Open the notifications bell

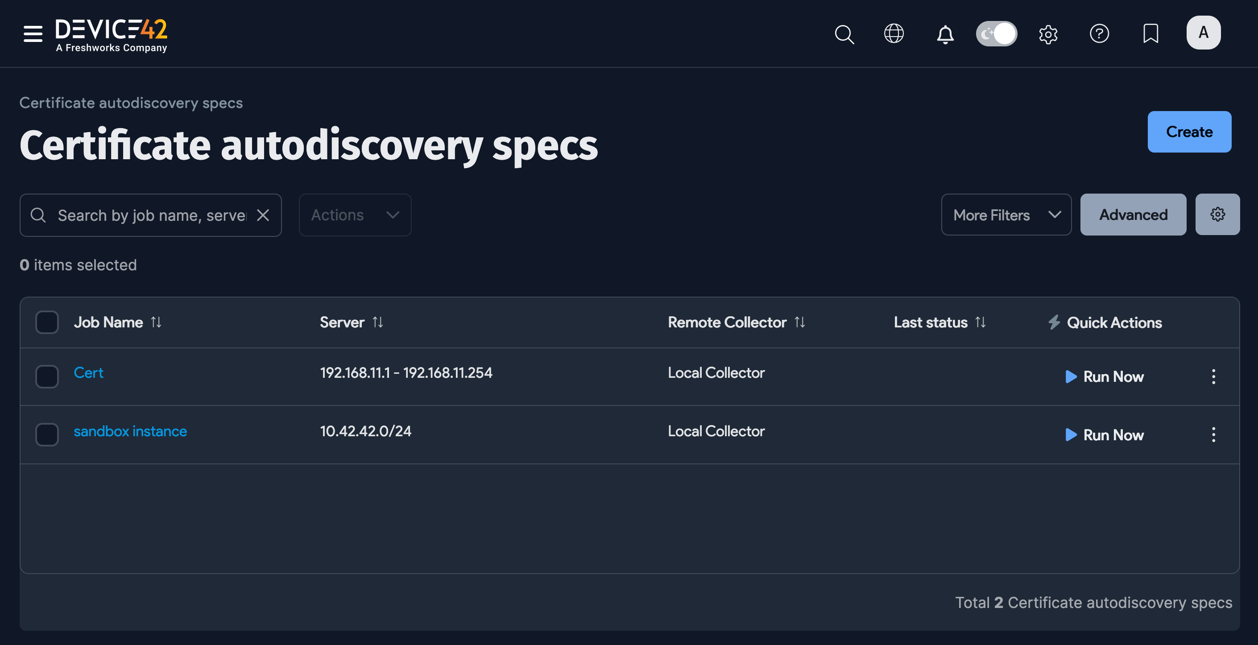[945, 34]
